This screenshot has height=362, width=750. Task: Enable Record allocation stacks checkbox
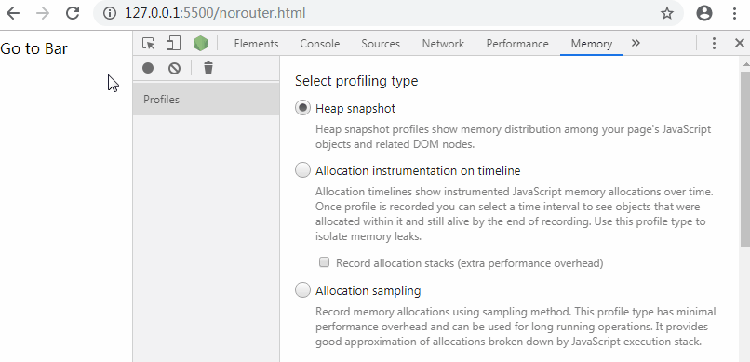325,262
